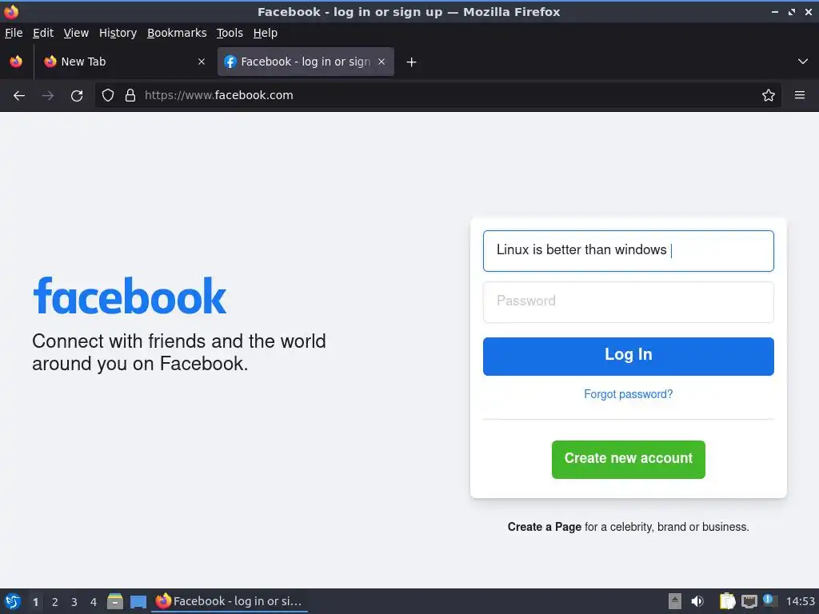Focus the email field containing Linux text
819x614 pixels.
point(629,250)
